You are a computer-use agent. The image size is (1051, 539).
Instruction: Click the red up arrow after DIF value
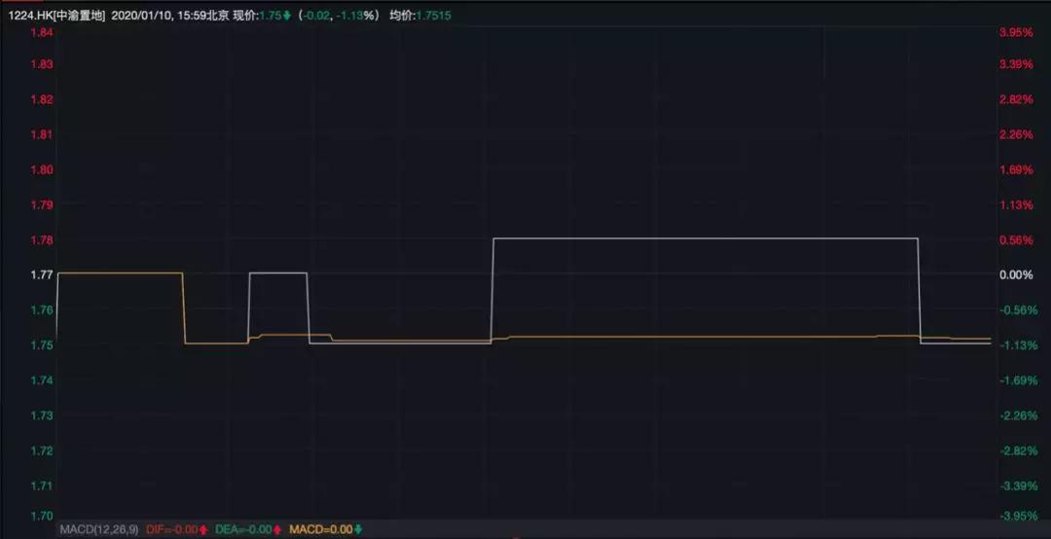[202, 529]
